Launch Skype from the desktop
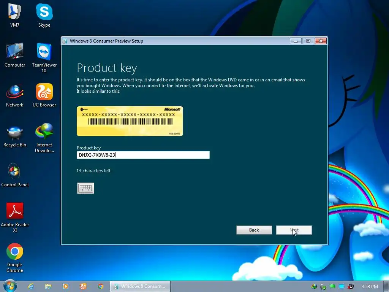This screenshot has width=389, height=292. 44,15
